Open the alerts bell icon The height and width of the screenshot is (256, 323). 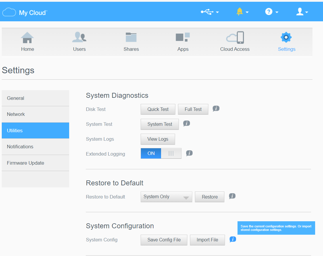[x=240, y=12]
